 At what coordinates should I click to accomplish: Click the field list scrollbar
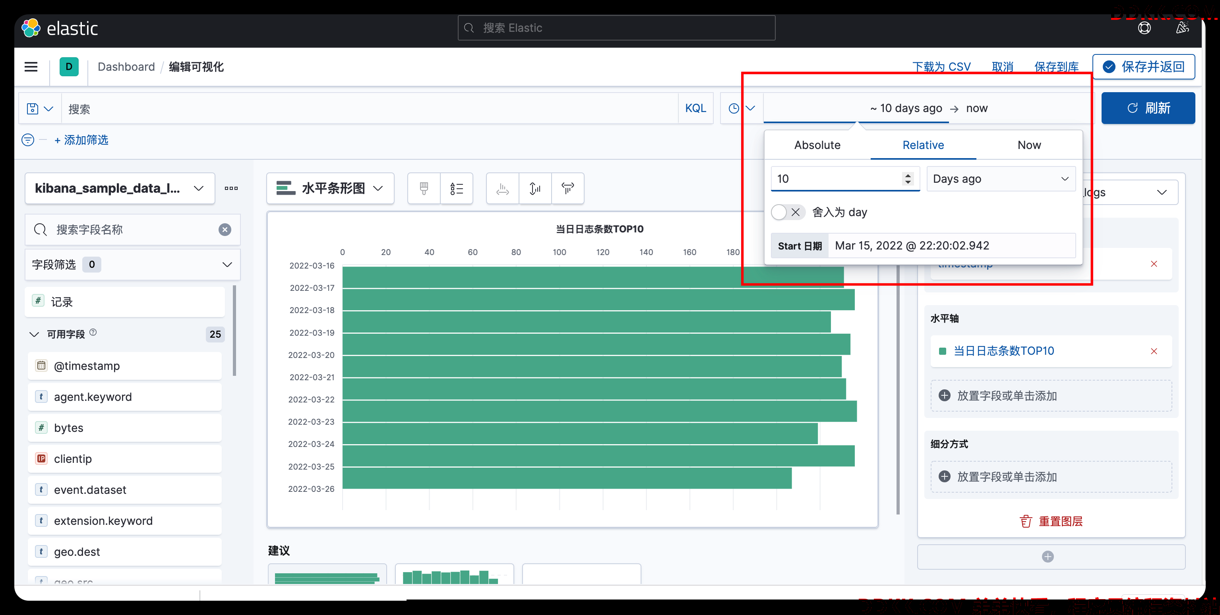pyautogui.click(x=234, y=331)
